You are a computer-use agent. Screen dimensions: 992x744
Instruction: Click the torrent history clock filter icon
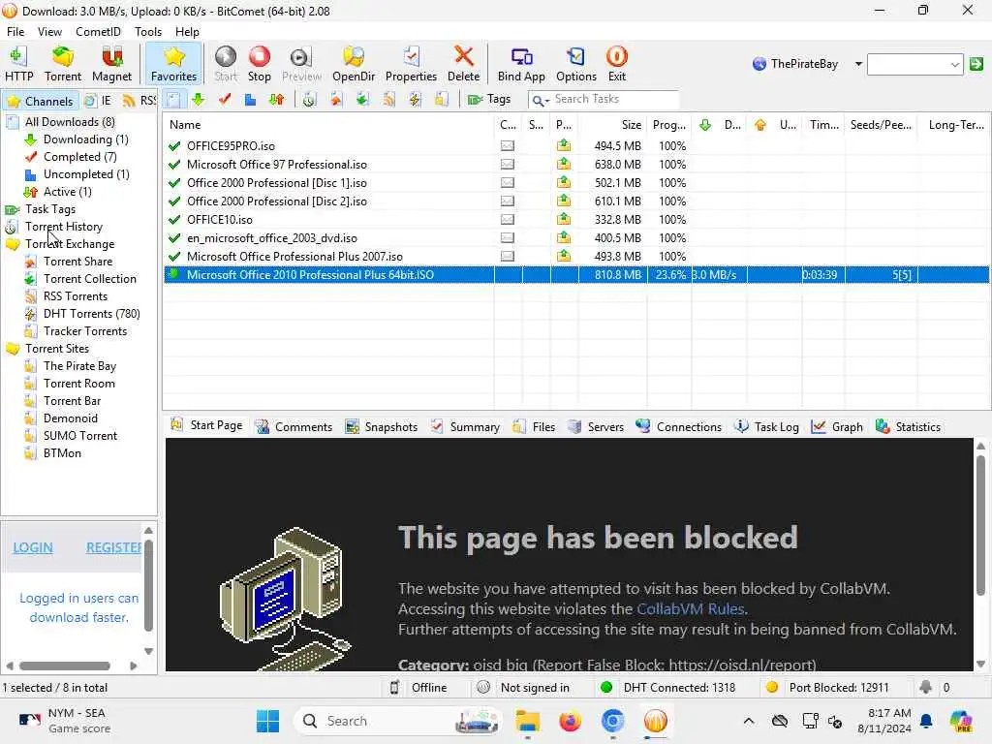(309, 100)
